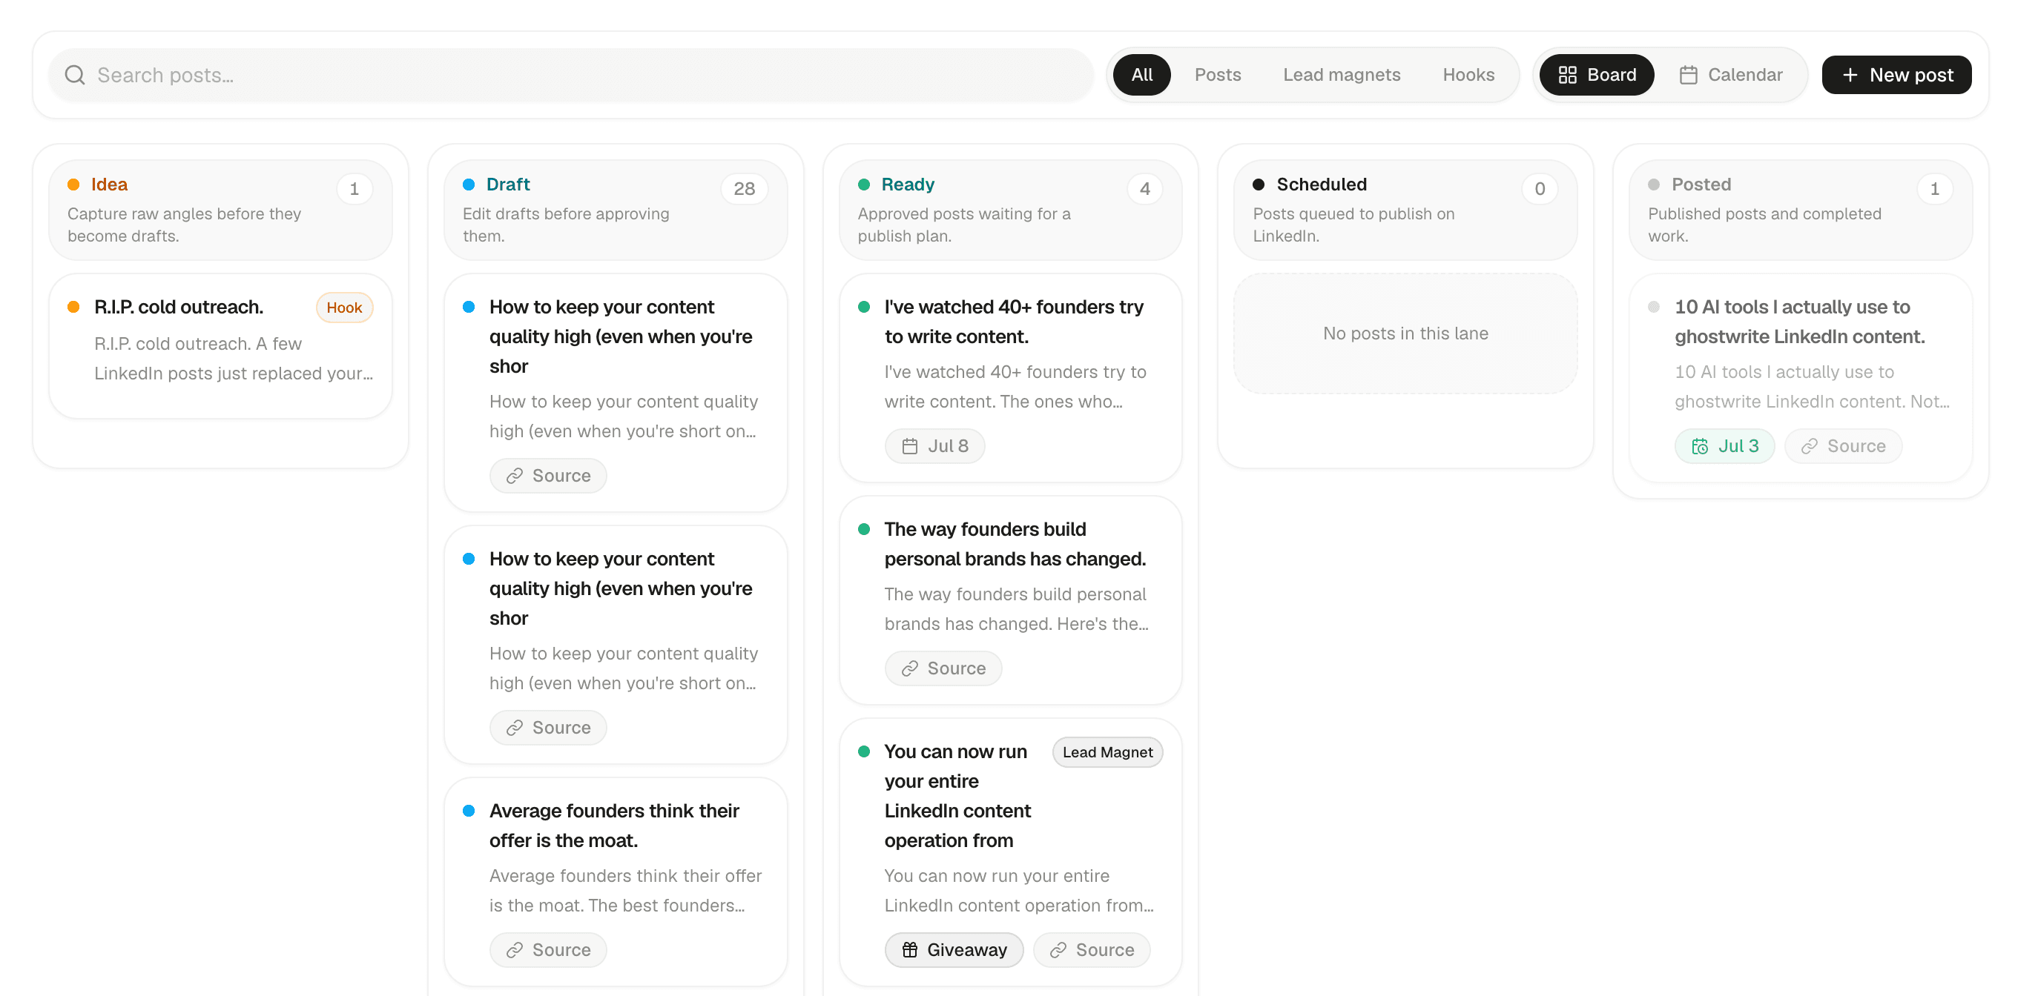Click 'No posts in this lane' placeholder

(1405, 333)
